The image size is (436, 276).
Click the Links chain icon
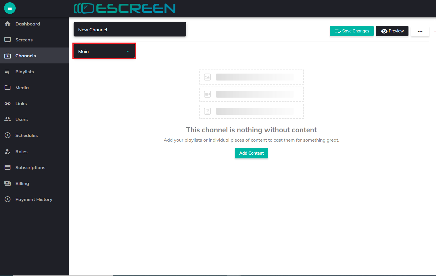[8, 103]
